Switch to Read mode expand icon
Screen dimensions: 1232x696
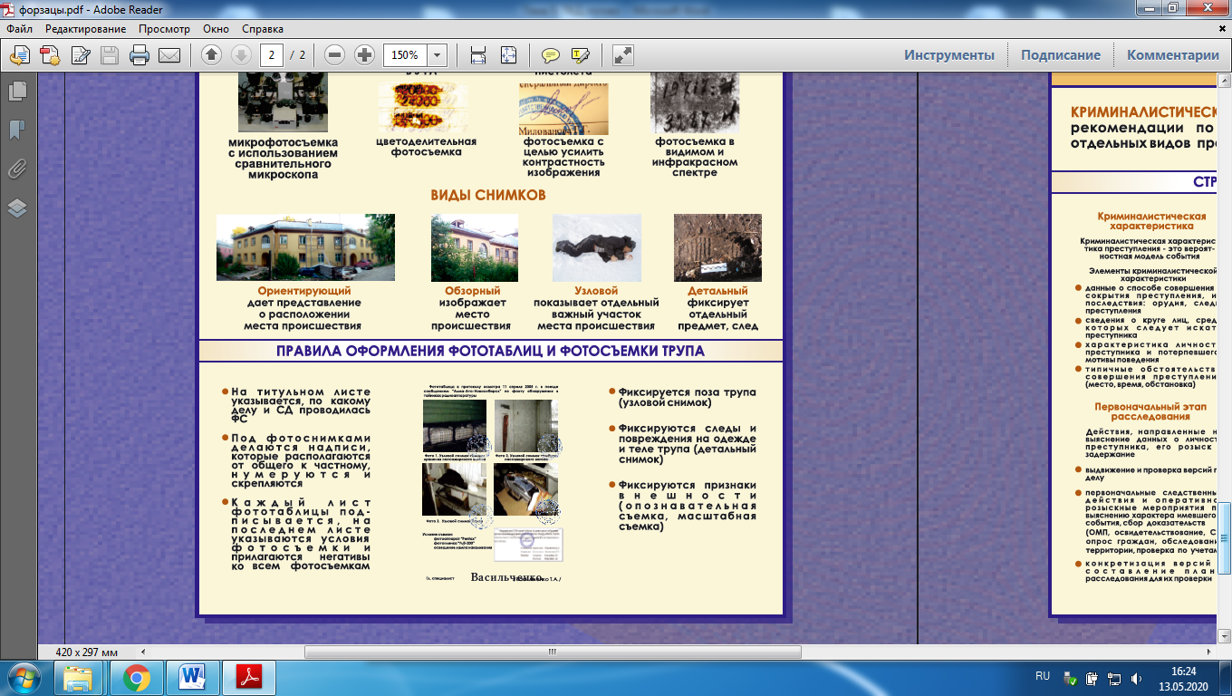pos(622,55)
